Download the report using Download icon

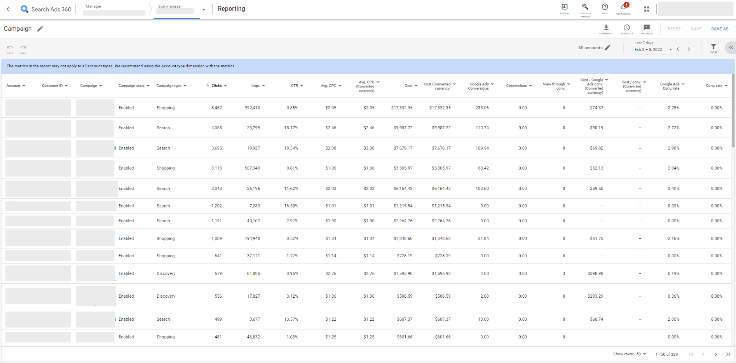(606, 29)
